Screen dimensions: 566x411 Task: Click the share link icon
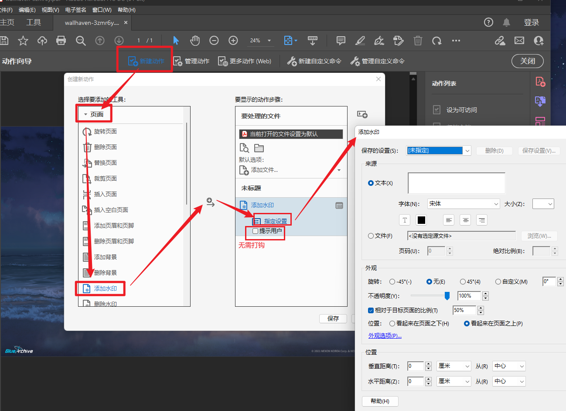coord(500,41)
